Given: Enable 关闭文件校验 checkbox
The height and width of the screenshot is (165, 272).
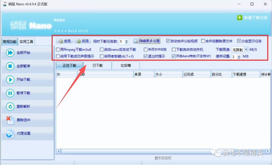Looking at the screenshot, I should click(x=146, y=50).
